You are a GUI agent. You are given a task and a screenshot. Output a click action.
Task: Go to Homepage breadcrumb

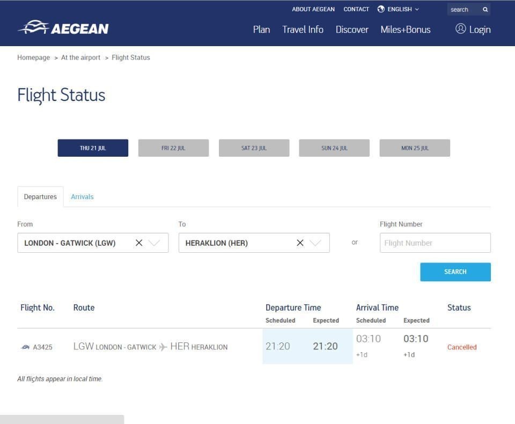(x=33, y=57)
